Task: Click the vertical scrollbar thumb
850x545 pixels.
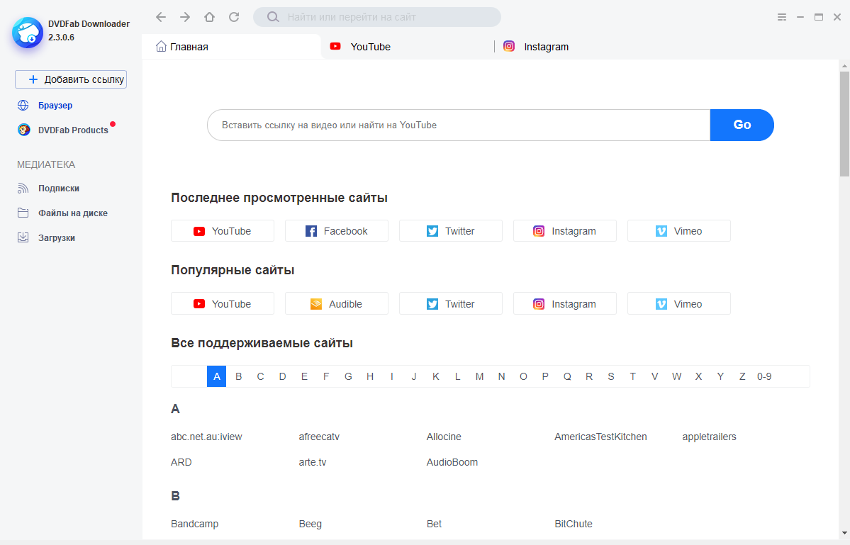Action: tap(844, 123)
